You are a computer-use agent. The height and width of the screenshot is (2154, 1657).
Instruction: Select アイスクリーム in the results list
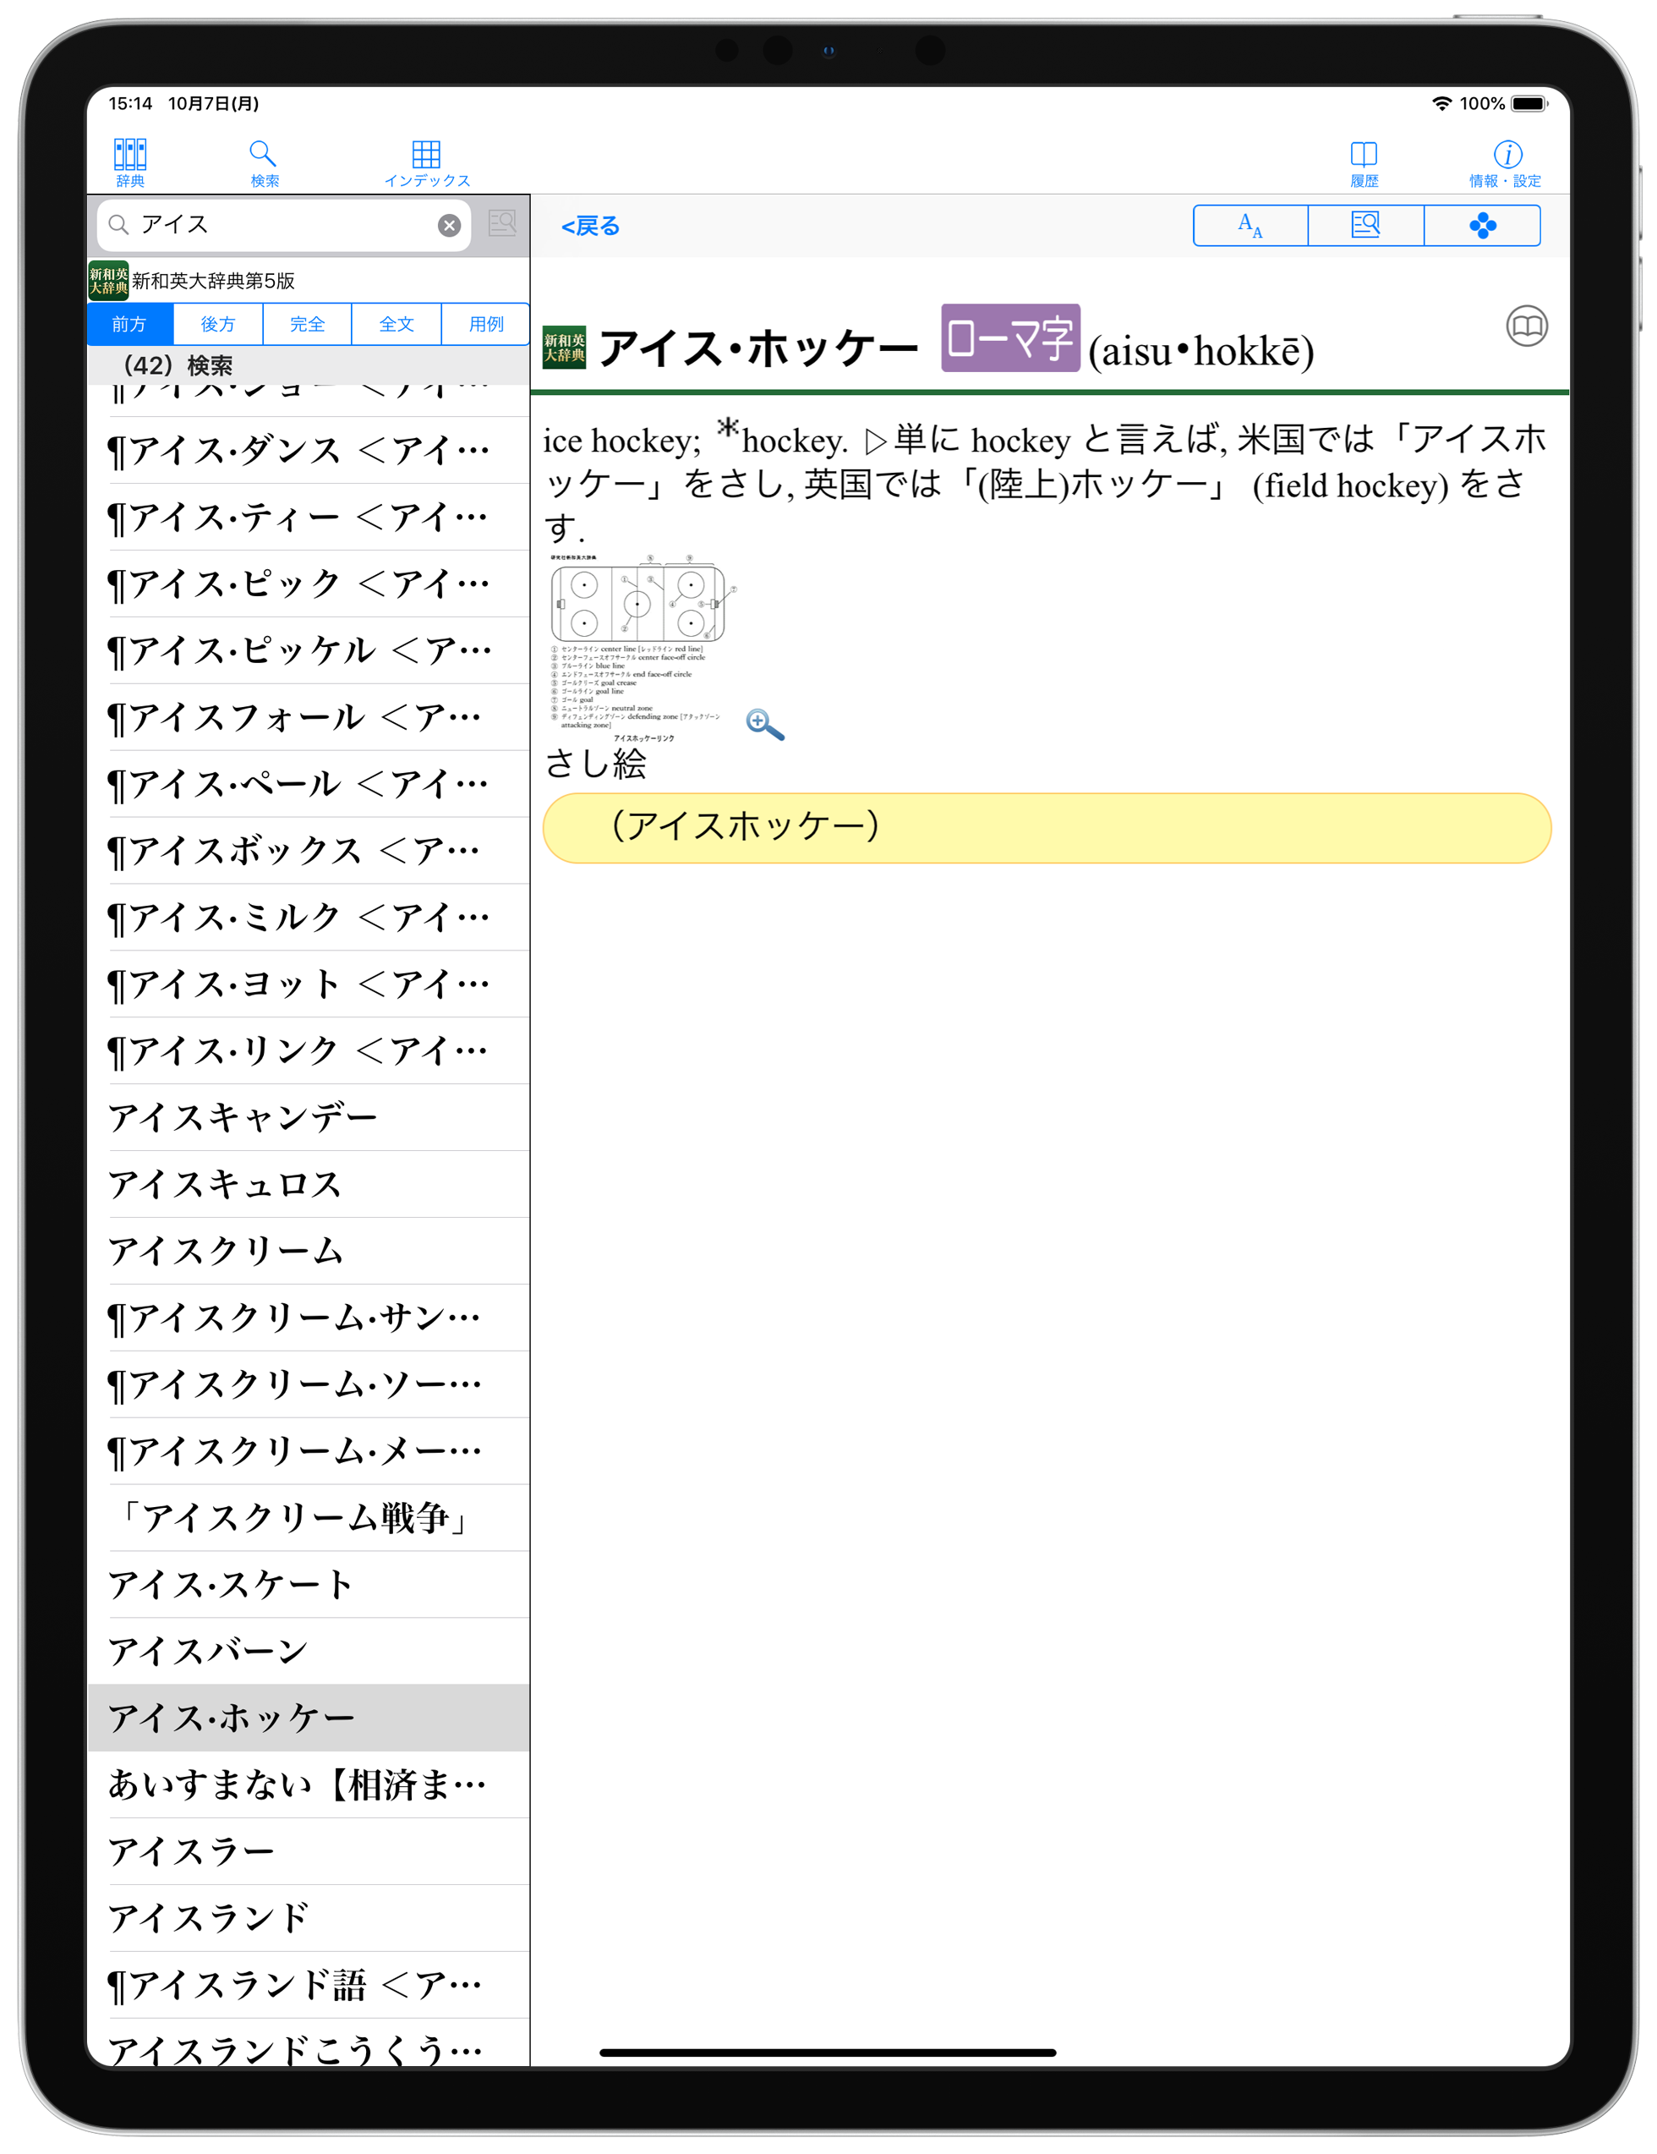pyautogui.click(x=227, y=1251)
